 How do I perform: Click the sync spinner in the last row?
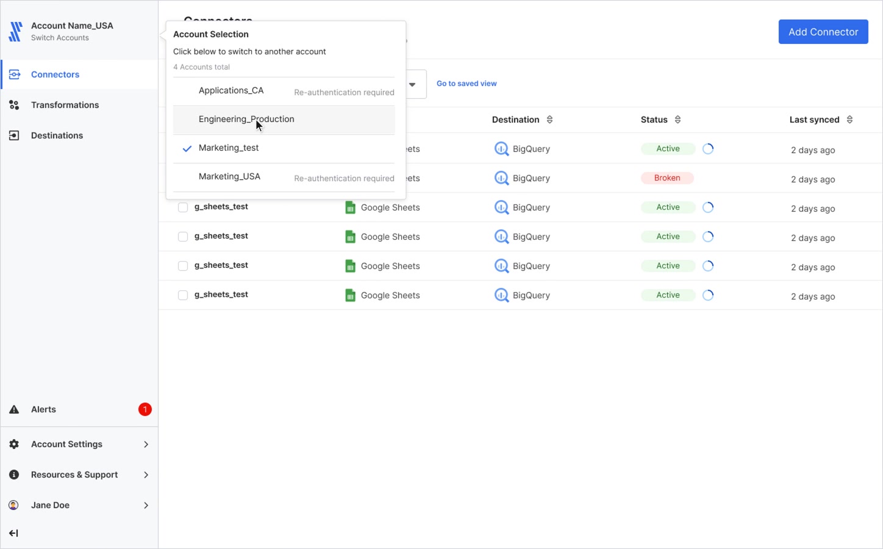pos(708,295)
